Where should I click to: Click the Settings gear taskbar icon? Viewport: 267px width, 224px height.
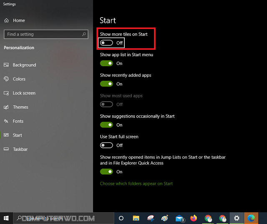click(x=237, y=218)
